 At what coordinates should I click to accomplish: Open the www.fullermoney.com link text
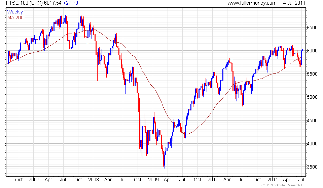pos(252,3)
